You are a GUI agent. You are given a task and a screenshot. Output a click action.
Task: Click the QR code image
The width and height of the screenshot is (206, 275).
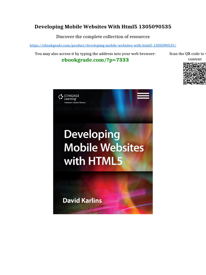tap(194, 74)
